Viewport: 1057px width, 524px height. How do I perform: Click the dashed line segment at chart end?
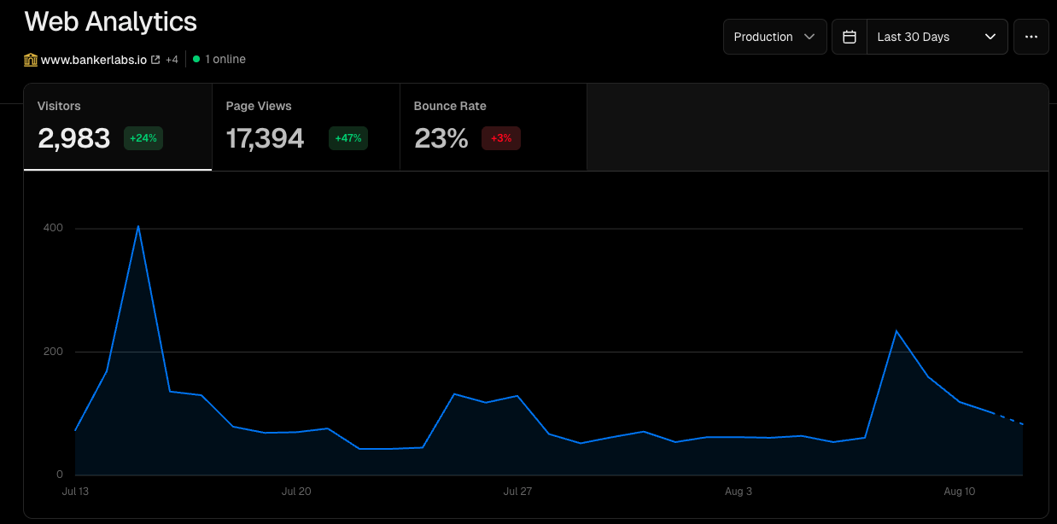(1008, 418)
